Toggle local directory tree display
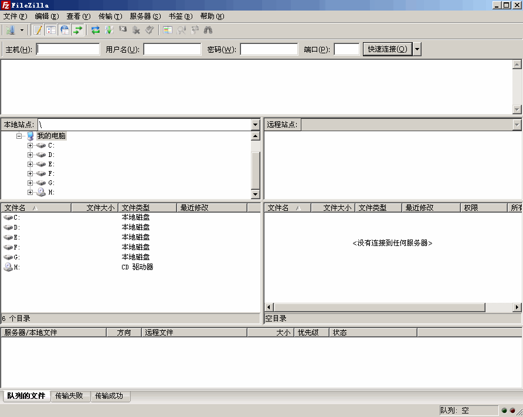Viewport: 523px width, 417px height. tap(51, 30)
